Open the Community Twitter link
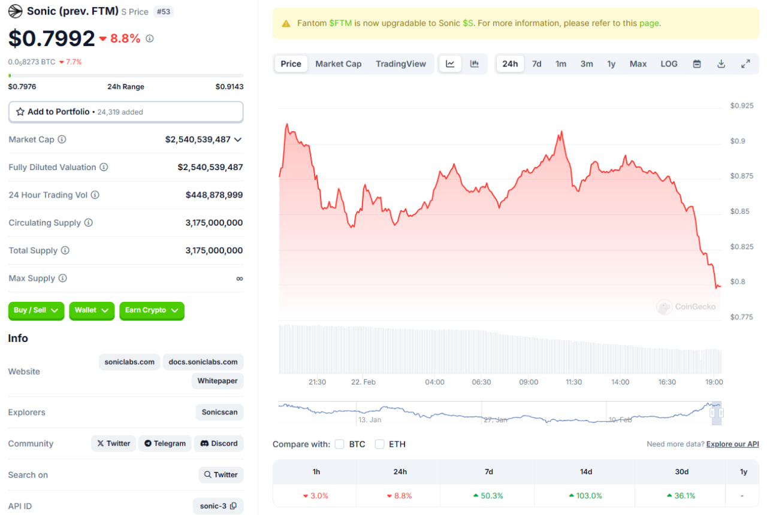 pyautogui.click(x=113, y=444)
